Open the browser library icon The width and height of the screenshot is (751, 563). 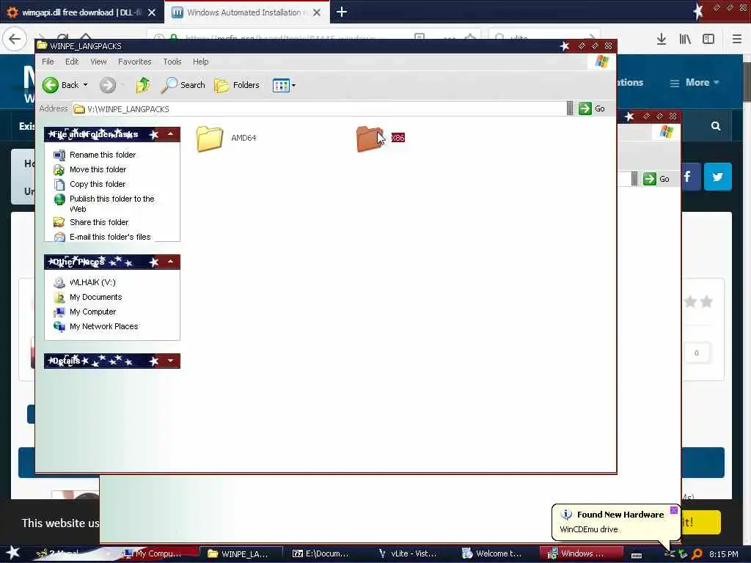coord(685,40)
